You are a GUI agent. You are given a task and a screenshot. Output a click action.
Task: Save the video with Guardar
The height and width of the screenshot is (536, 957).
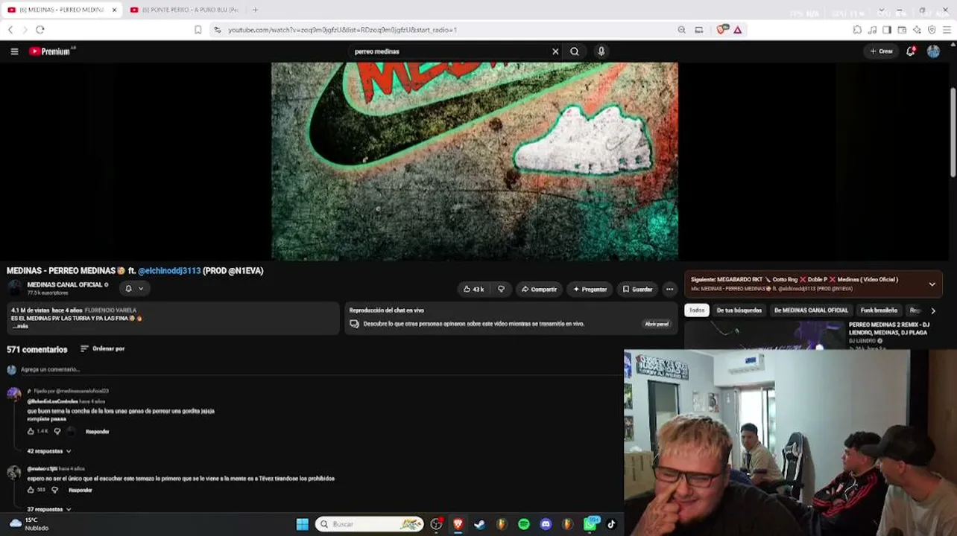(x=637, y=289)
